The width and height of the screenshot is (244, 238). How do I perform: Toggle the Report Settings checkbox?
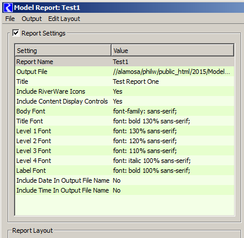[16, 33]
